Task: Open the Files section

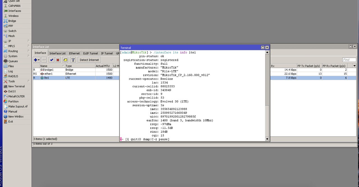Action: (11, 66)
